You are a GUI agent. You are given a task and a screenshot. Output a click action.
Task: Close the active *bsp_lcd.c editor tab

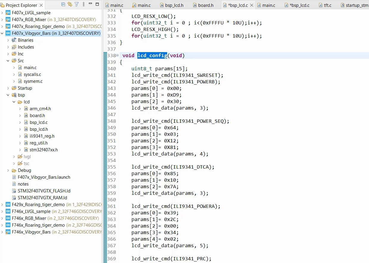(x=252, y=5)
